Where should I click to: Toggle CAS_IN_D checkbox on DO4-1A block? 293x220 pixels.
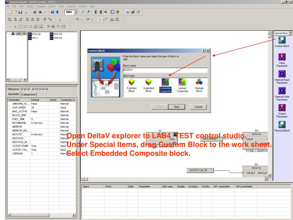pos(245,173)
